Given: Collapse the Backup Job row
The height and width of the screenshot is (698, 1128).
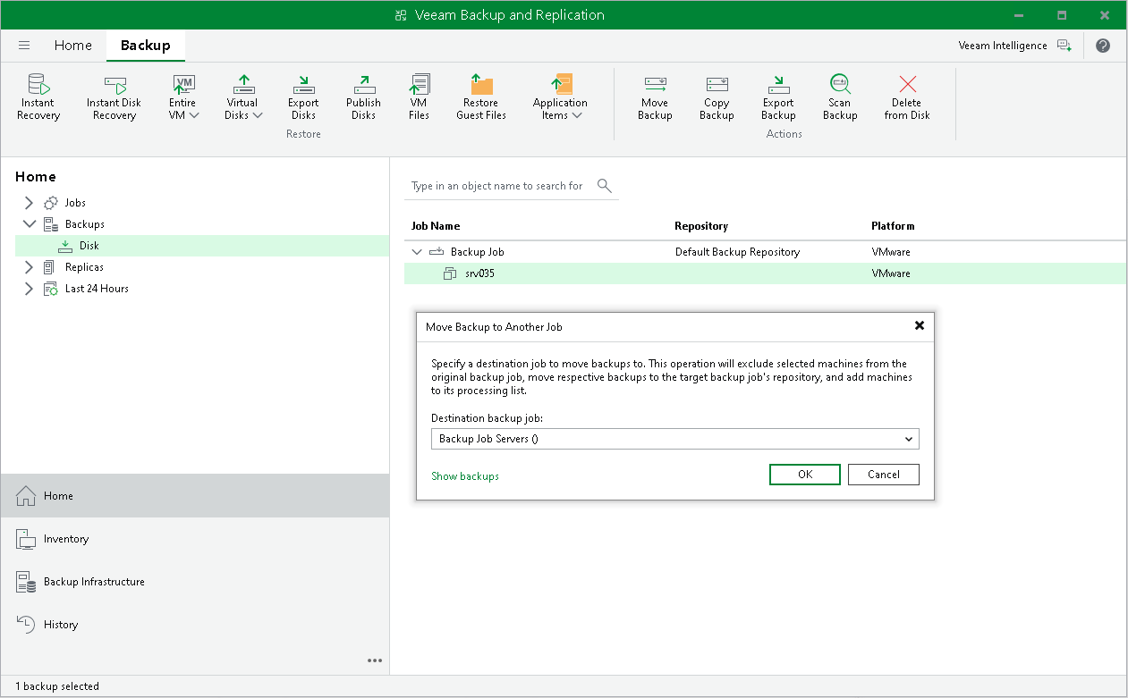Looking at the screenshot, I should tap(416, 251).
